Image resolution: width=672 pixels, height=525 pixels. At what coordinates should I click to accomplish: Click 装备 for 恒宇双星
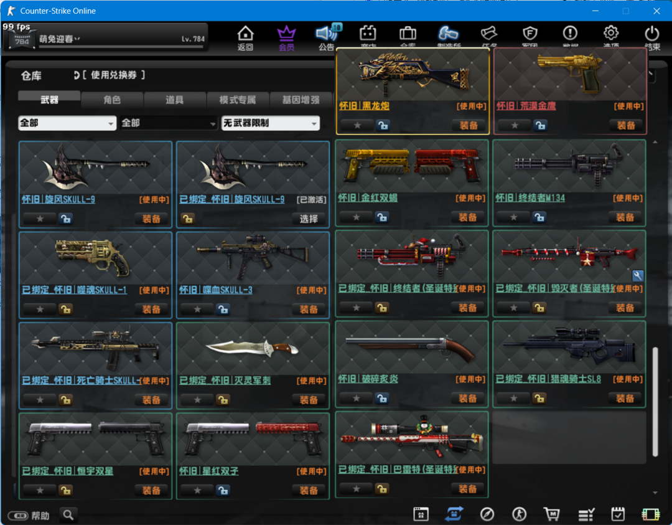[x=151, y=490]
